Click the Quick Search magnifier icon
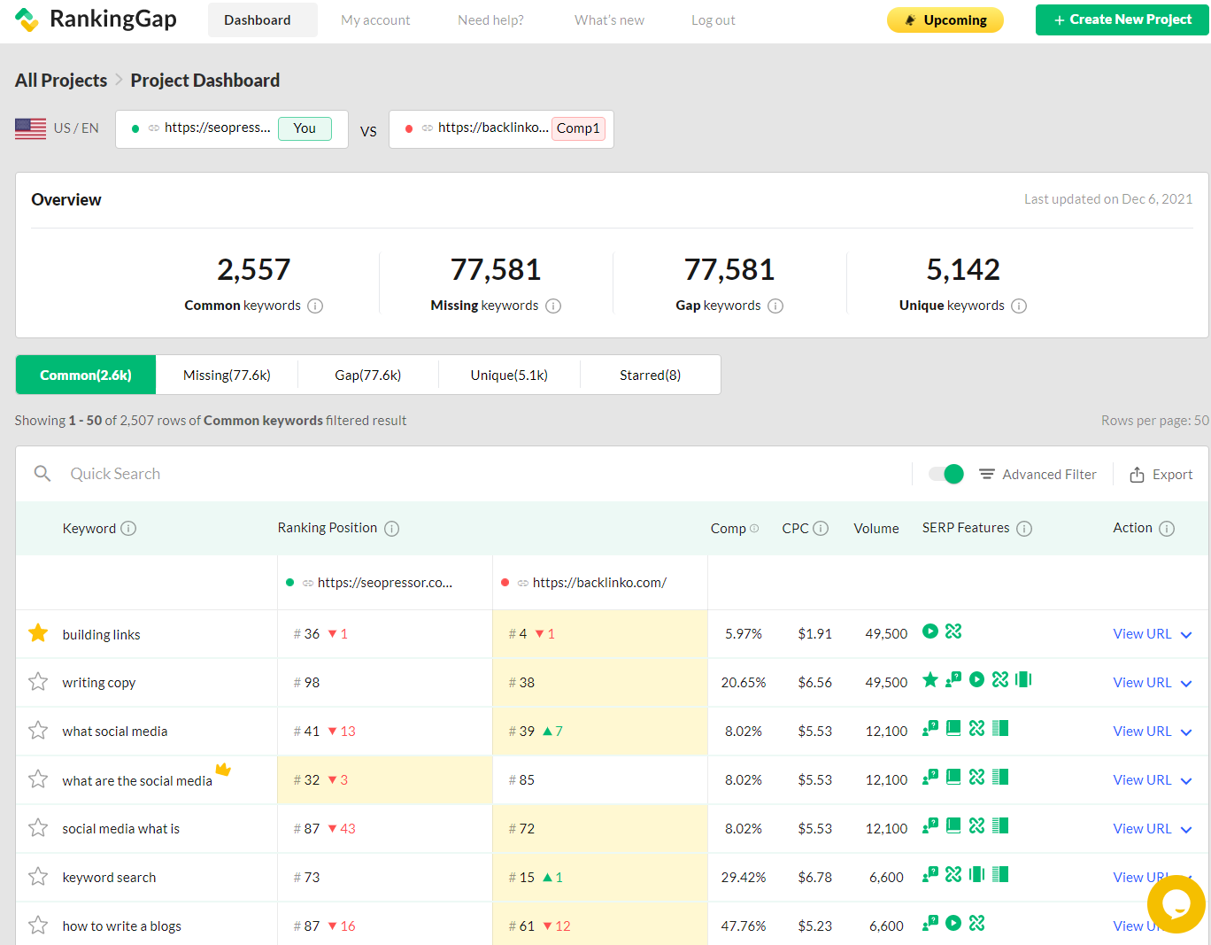The image size is (1211, 945). click(42, 474)
